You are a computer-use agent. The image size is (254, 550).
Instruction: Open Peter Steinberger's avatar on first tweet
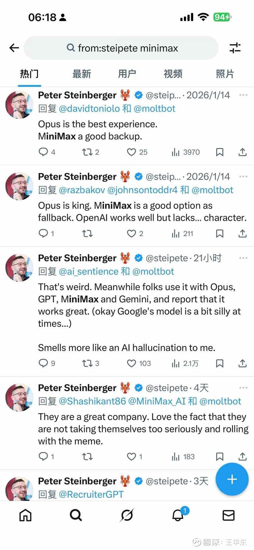19,105
